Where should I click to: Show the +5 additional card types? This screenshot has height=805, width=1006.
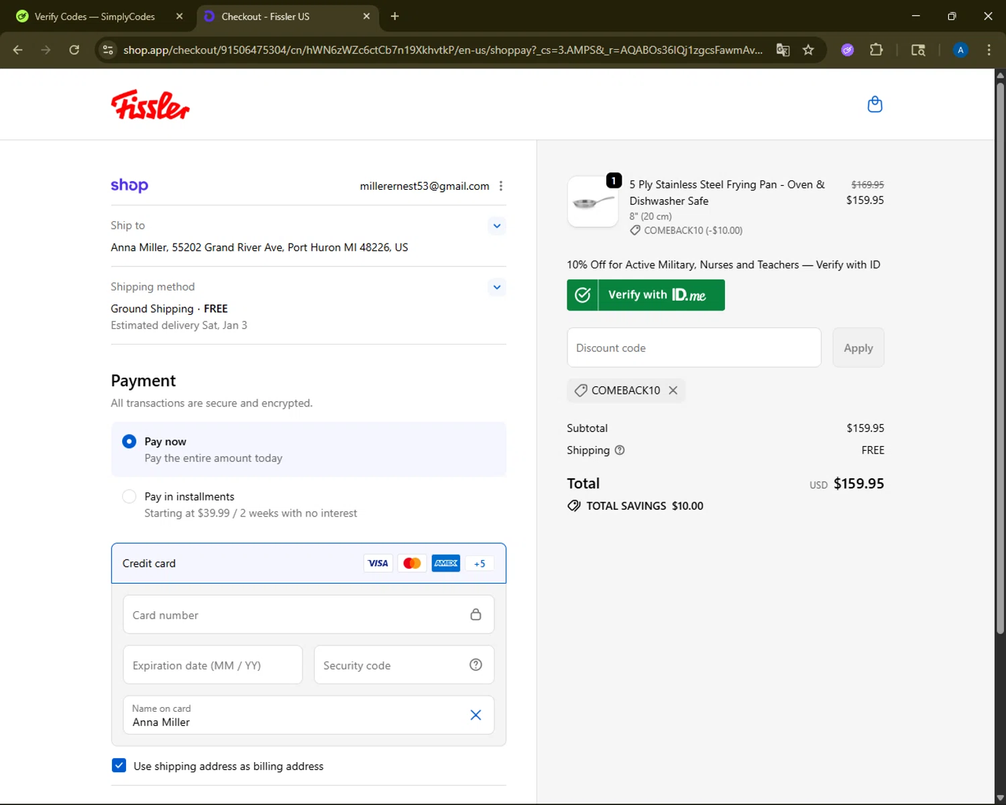click(480, 563)
